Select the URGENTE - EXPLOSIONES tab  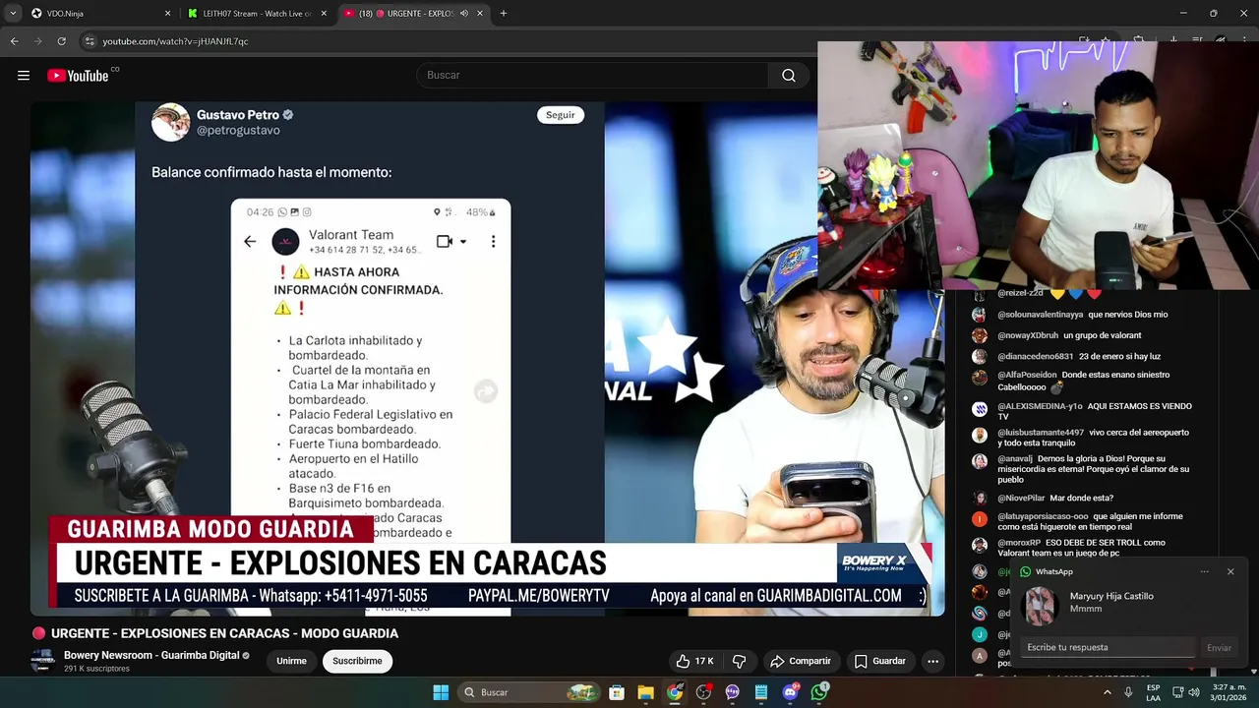[x=413, y=14]
